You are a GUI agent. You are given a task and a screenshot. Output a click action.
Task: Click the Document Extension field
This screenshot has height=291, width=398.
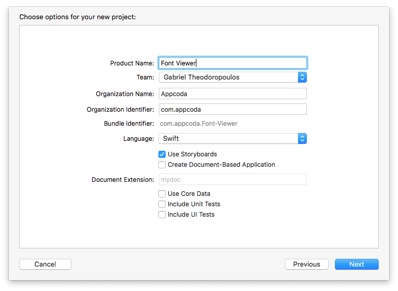point(232,179)
